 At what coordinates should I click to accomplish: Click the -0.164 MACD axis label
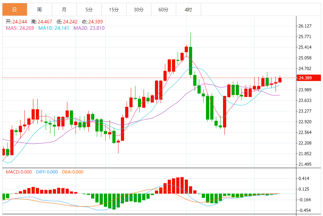click(304, 200)
